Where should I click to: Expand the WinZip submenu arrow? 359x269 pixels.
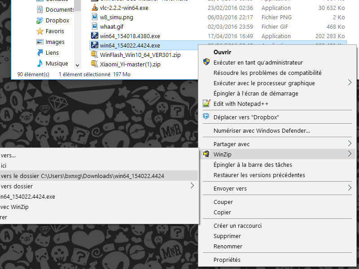350,154
